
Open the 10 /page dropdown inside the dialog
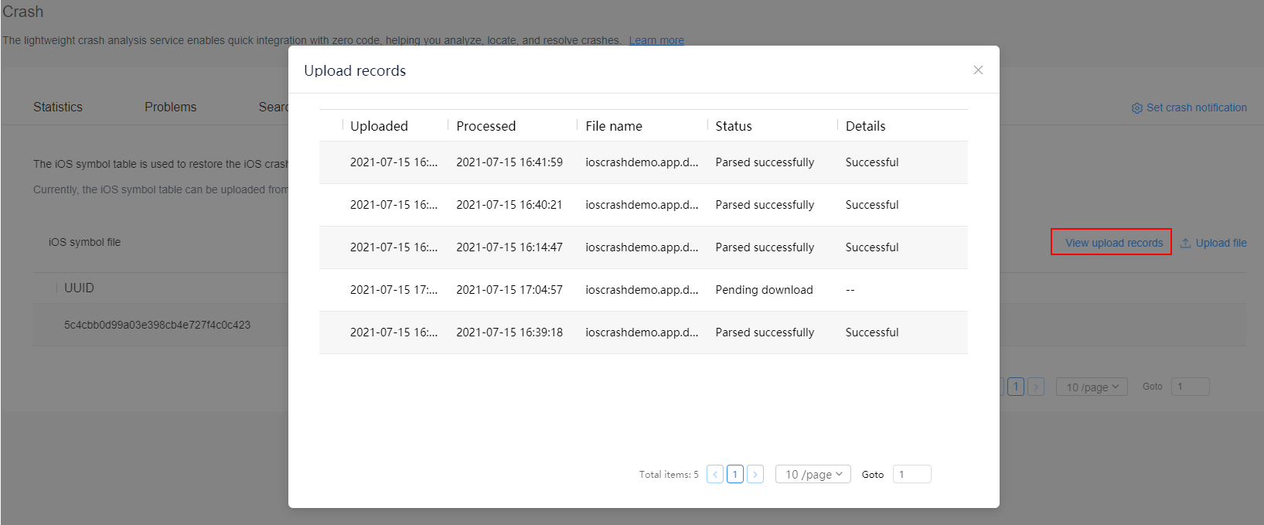[x=813, y=474]
